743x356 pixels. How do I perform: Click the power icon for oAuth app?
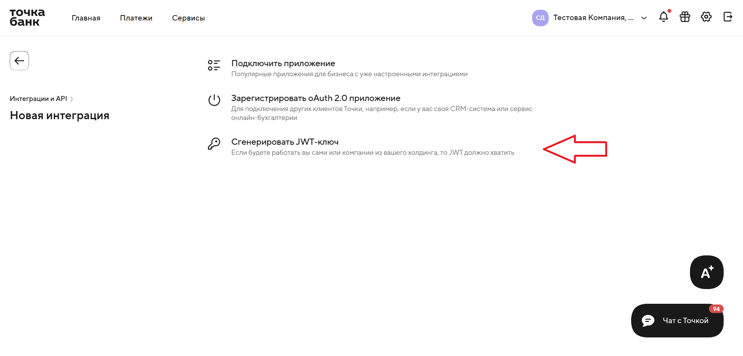[214, 100]
